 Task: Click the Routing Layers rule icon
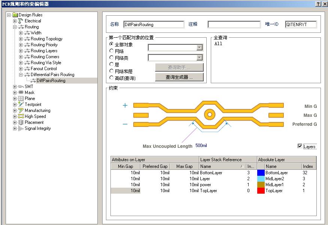point(27,51)
